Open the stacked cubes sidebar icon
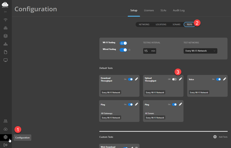The width and height of the screenshot is (231, 148). [x=5, y=28]
